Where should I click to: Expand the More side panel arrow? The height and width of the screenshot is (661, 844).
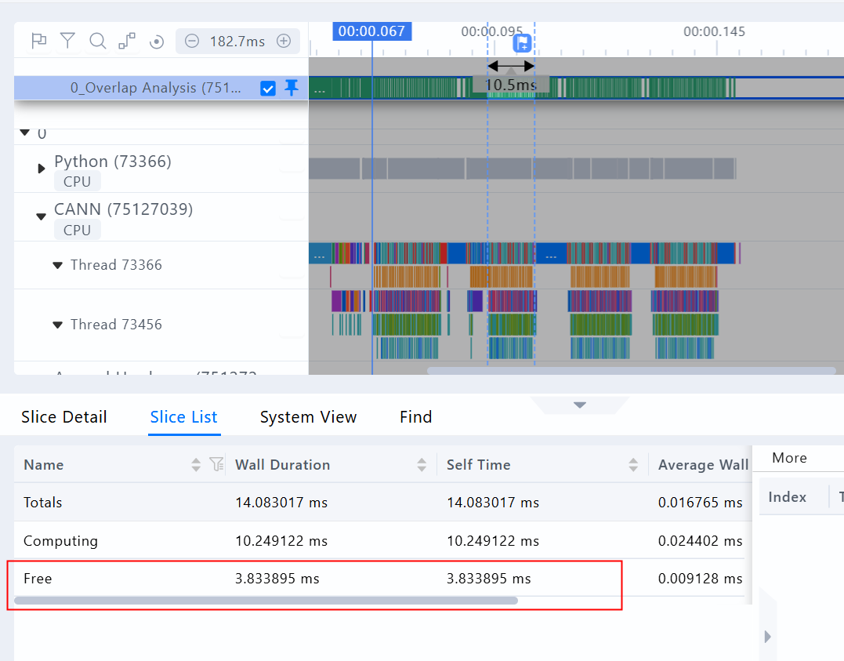767,637
